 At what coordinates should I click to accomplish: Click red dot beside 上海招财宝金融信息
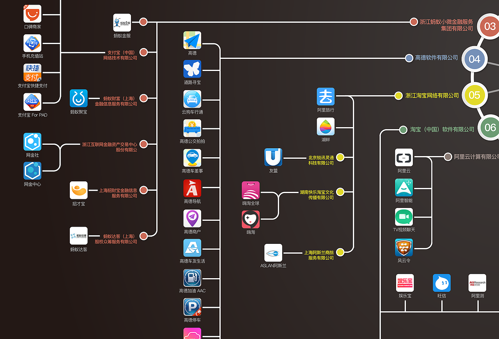point(143,190)
